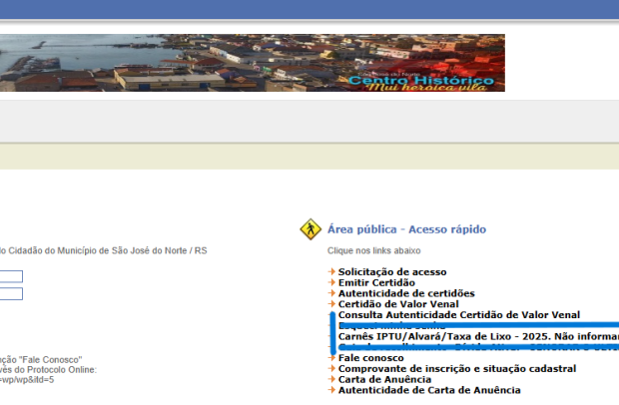Click the arrow before Autenticidade de Carta de Anuência
The height and width of the screenshot is (405, 619).
pyautogui.click(x=332, y=391)
